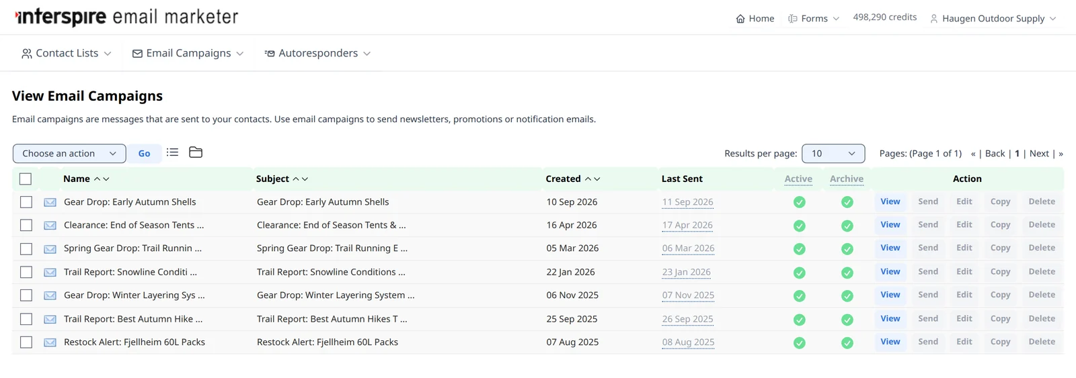Expand Email Campaigns menu
Screen dimensions: 1076x378
pos(188,53)
